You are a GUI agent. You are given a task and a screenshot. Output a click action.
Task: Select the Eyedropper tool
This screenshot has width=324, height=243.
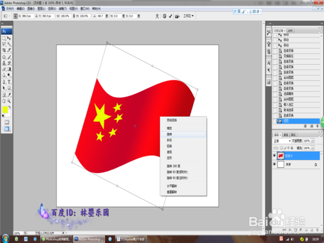(9, 95)
